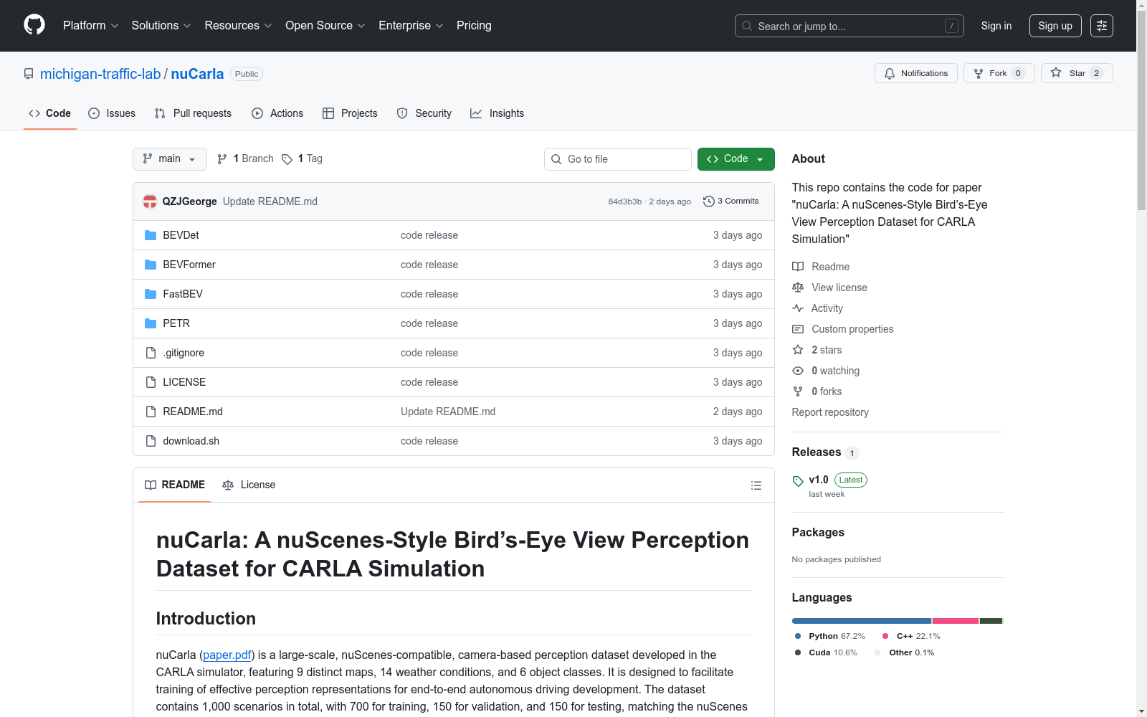Click the README.md file icon
This screenshot has width=1147, height=717.
pos(151,412)
